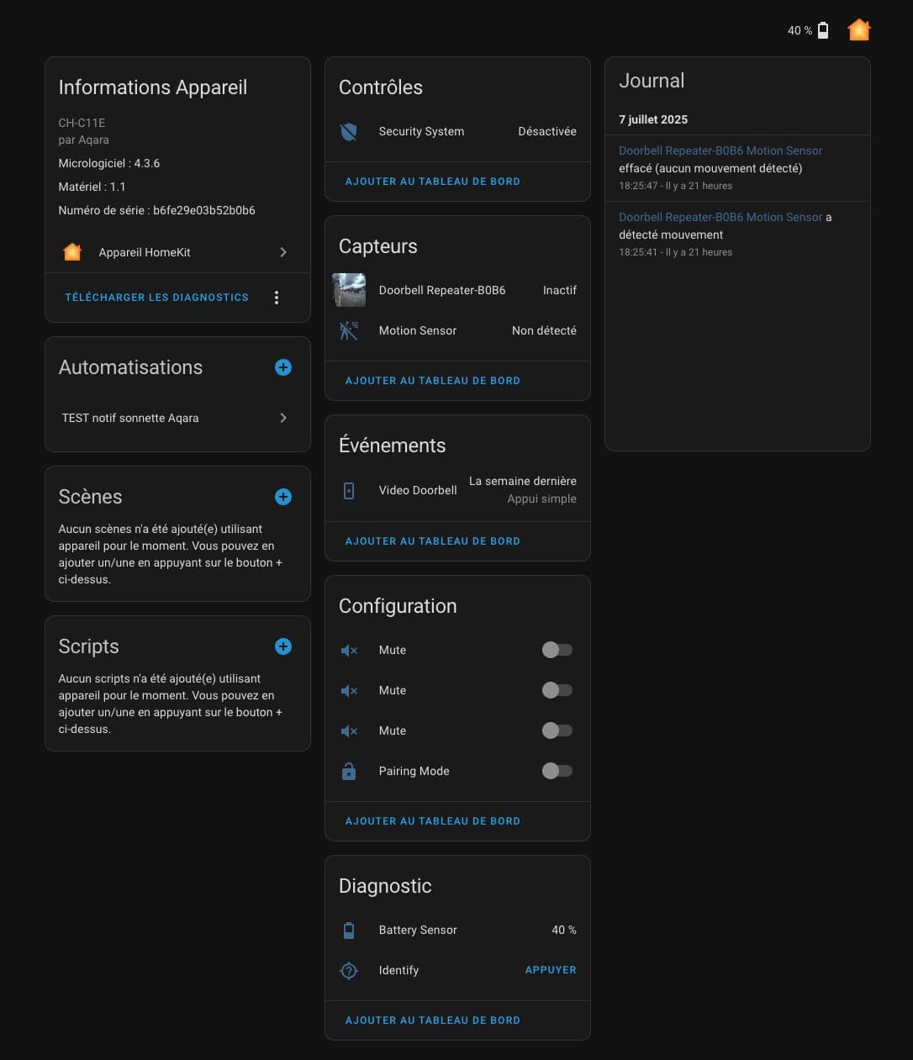Viewport: 913px width, 1060px height.
Task: Add a new scene with plus icon
Action: 283,497
